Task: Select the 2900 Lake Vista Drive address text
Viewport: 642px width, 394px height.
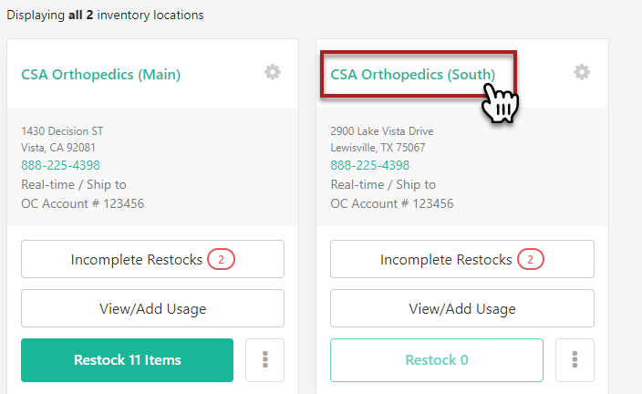Action: 381,131
